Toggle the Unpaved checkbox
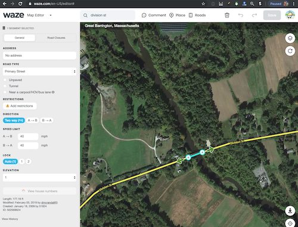 [5, 80]
